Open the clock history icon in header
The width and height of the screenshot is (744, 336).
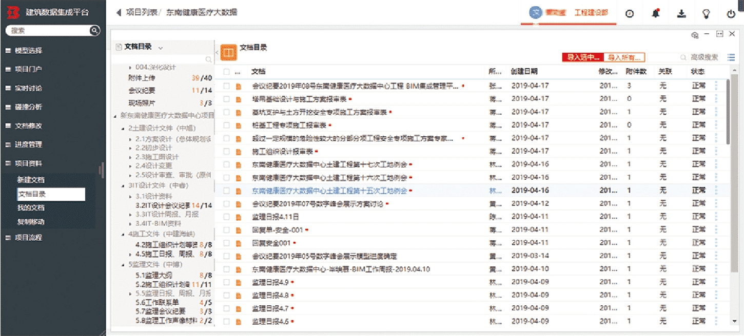tap(630, 14)
